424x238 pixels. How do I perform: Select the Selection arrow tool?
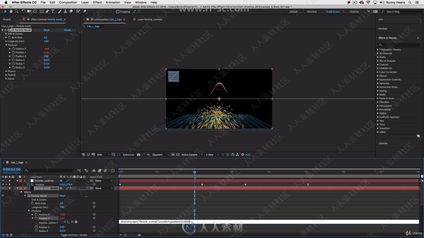point(5,11)
